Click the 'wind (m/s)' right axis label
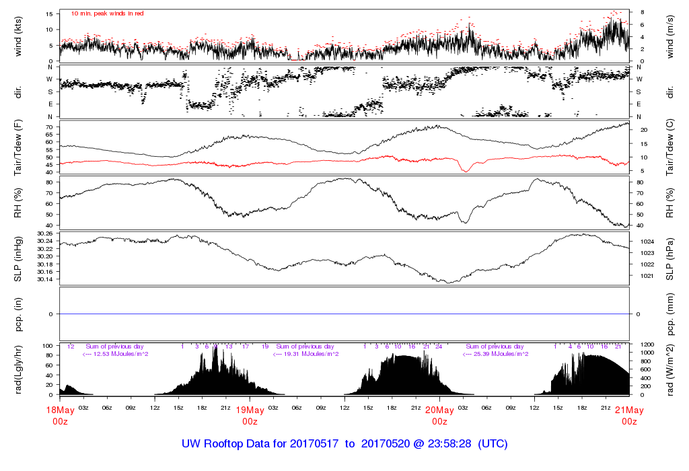This screenshot has width=689, height=471. [x=670, y=36]
